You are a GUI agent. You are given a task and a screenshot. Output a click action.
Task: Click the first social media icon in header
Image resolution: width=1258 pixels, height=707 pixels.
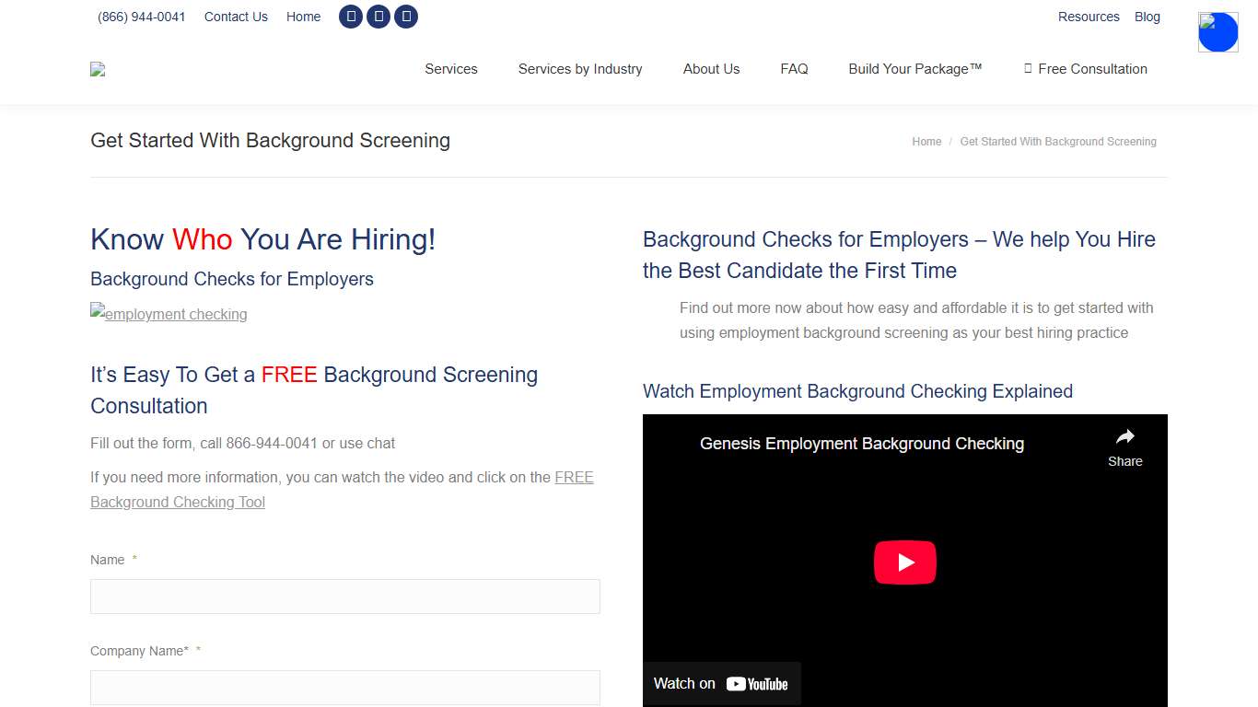click(351, 16)
